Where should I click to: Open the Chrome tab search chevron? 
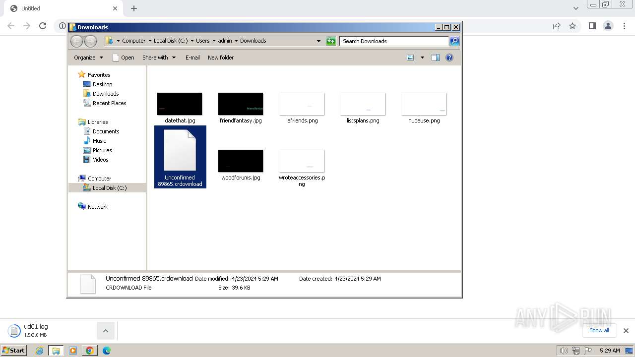(576, 8)
